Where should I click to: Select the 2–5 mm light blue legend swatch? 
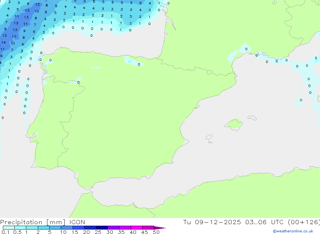44,228
